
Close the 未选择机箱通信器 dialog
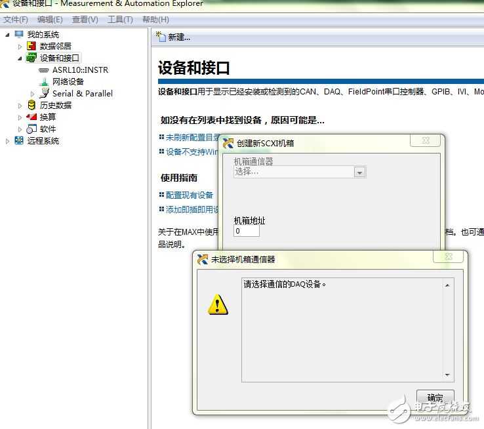coord(448,256)
